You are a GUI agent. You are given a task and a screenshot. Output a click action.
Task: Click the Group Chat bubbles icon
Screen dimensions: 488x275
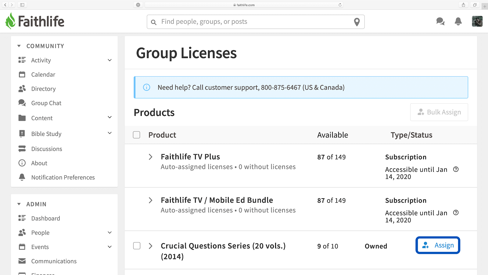point(22,103)
